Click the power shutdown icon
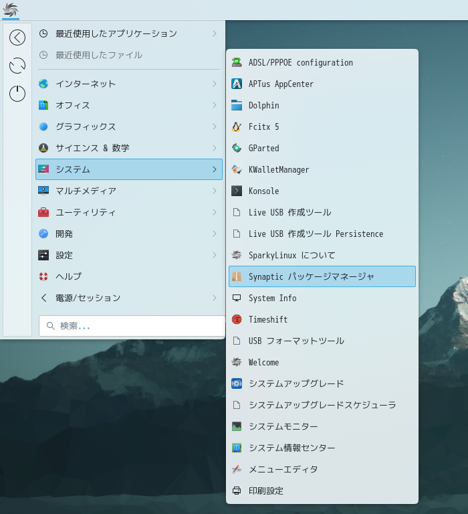Viewport: 468px width, 514px height. pos(17,94)
